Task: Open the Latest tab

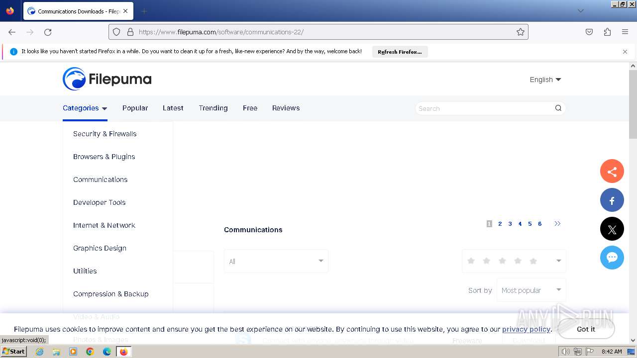Action: tap(173, 108)
